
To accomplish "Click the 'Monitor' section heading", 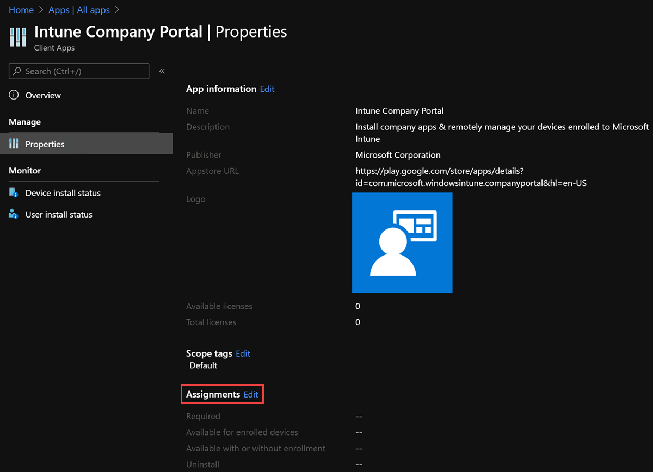I will (x=25, y=171).
